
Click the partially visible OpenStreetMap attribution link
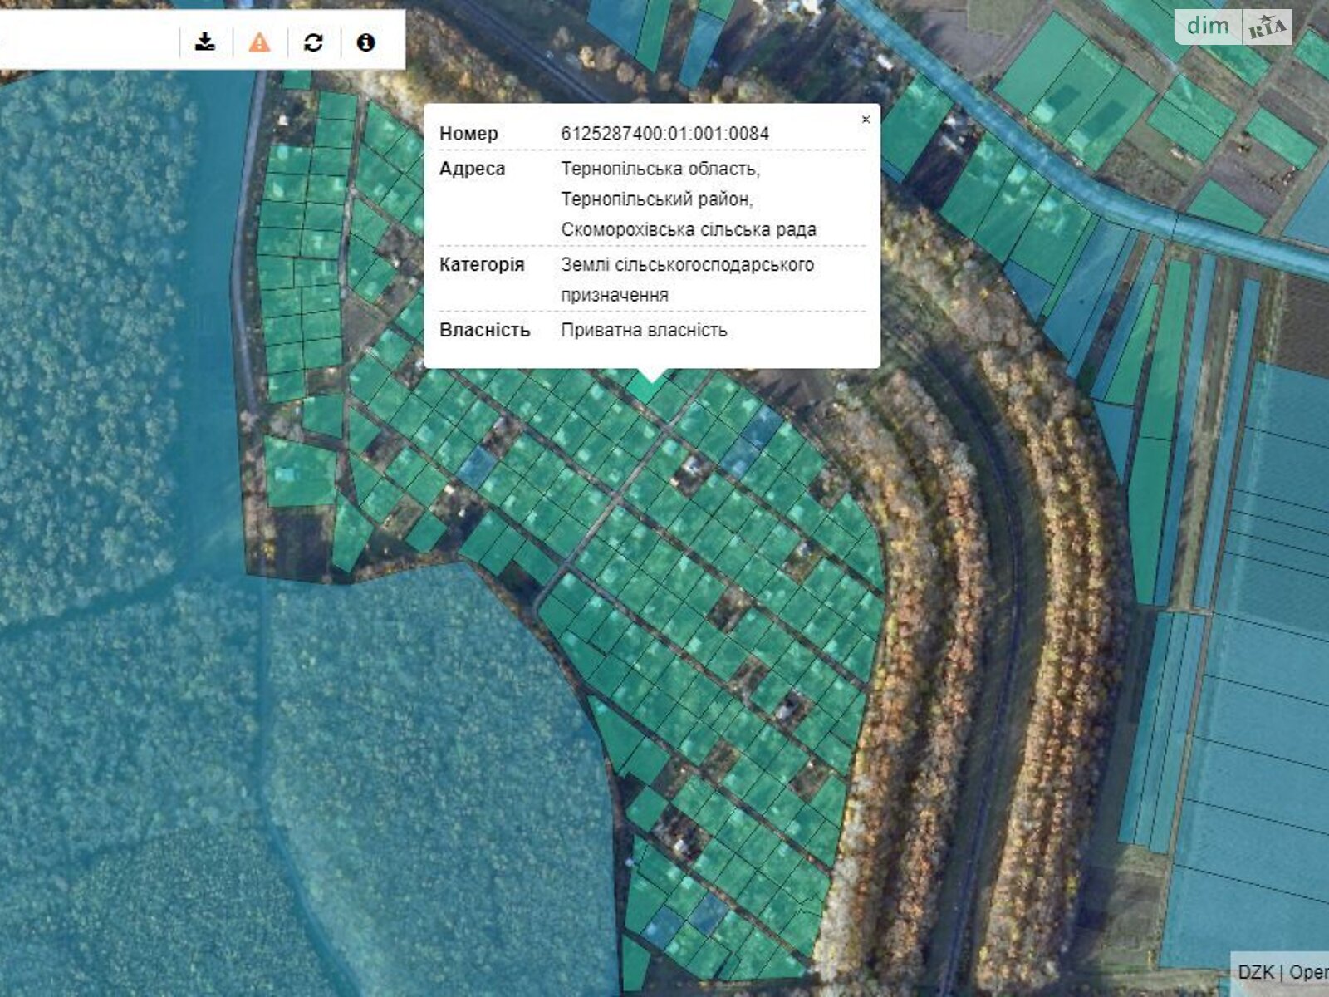pos(1309,972)
